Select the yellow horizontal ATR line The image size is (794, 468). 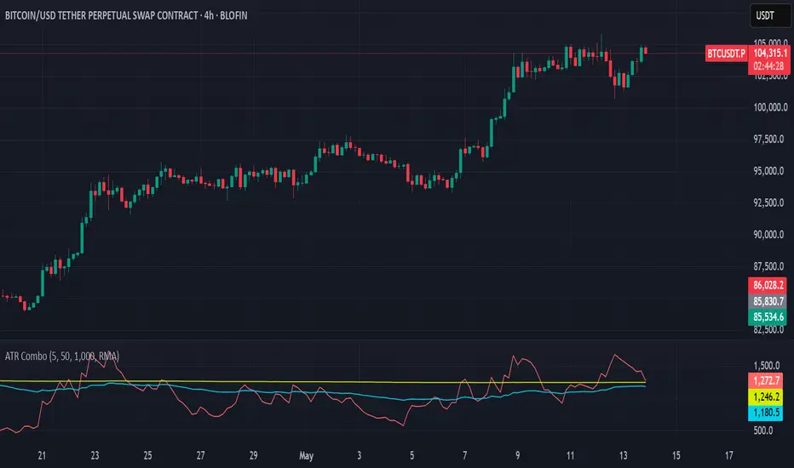324,382
